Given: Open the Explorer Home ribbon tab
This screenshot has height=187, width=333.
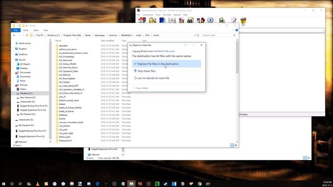Looking at the screenshot, I should [25, 30].
